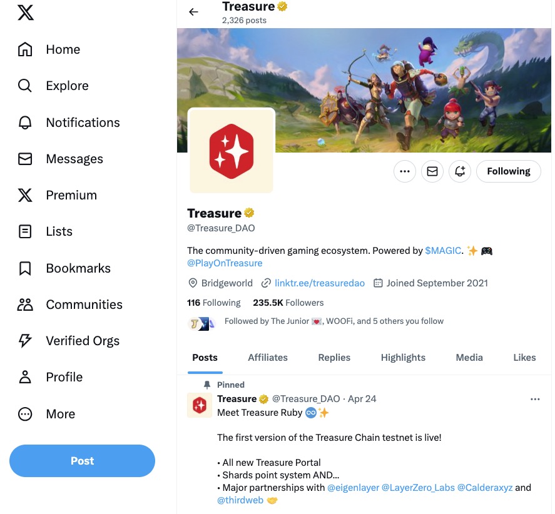Image resolution: width=555 pixels, height=514 pixels.
Task: Click the X logo icon
Action: pos(26,13)
